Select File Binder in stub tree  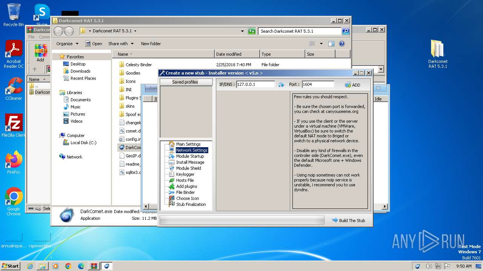tap(185, 192)
